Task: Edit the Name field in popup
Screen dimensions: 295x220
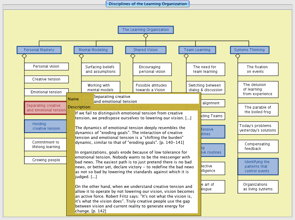Action: pos(146,99)
